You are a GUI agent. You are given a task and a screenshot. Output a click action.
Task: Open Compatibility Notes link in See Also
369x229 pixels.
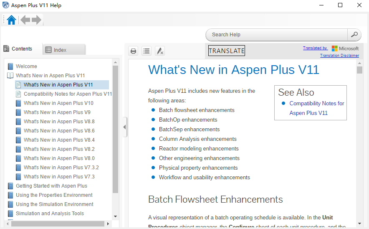[316, 108]
